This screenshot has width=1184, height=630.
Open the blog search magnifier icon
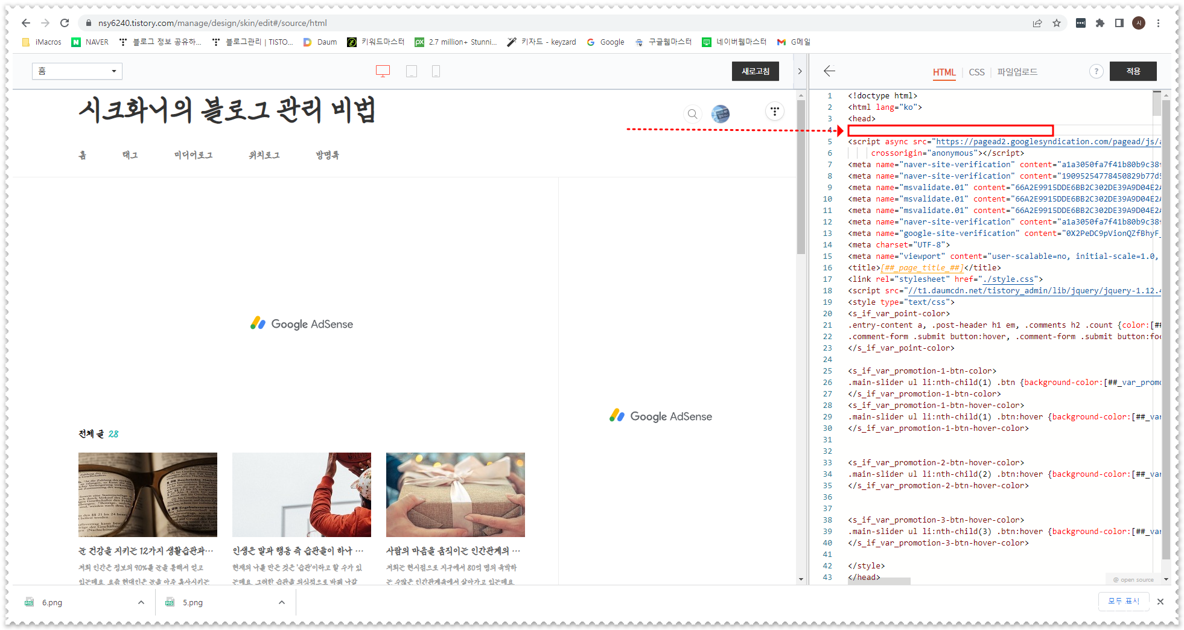693,113
